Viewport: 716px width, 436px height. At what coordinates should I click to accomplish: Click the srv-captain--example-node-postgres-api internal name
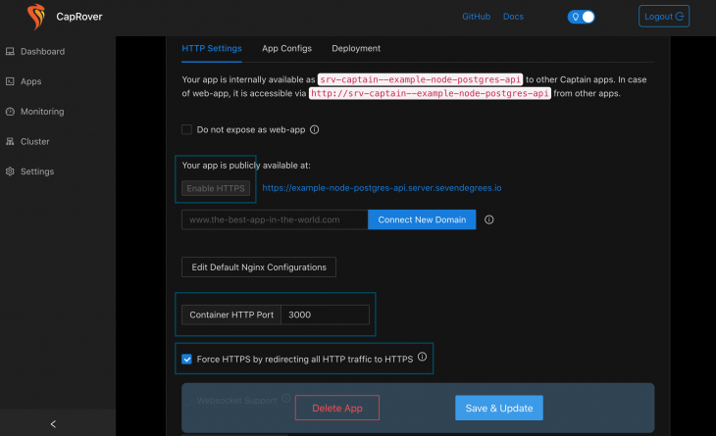[420, 79]
